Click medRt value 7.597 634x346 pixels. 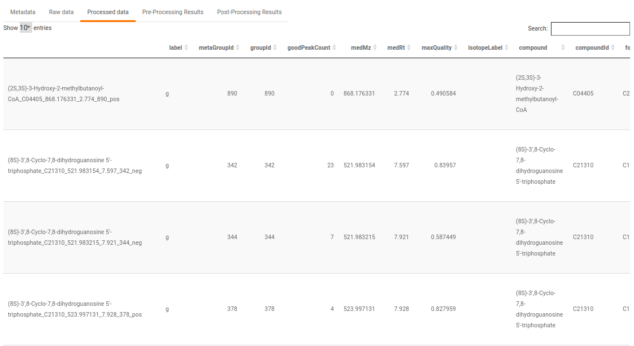coord(401,165)
